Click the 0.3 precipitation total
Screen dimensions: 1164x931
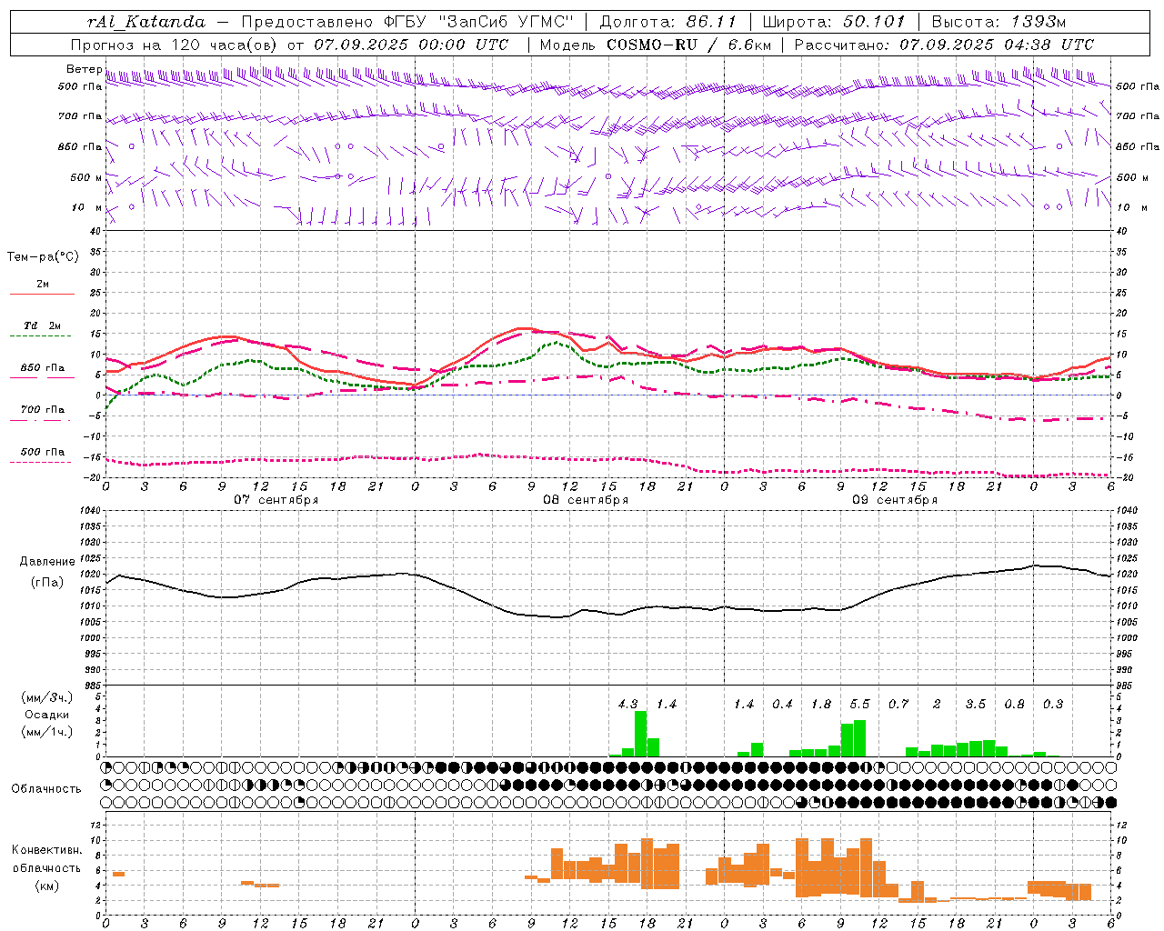[1053, 705]
